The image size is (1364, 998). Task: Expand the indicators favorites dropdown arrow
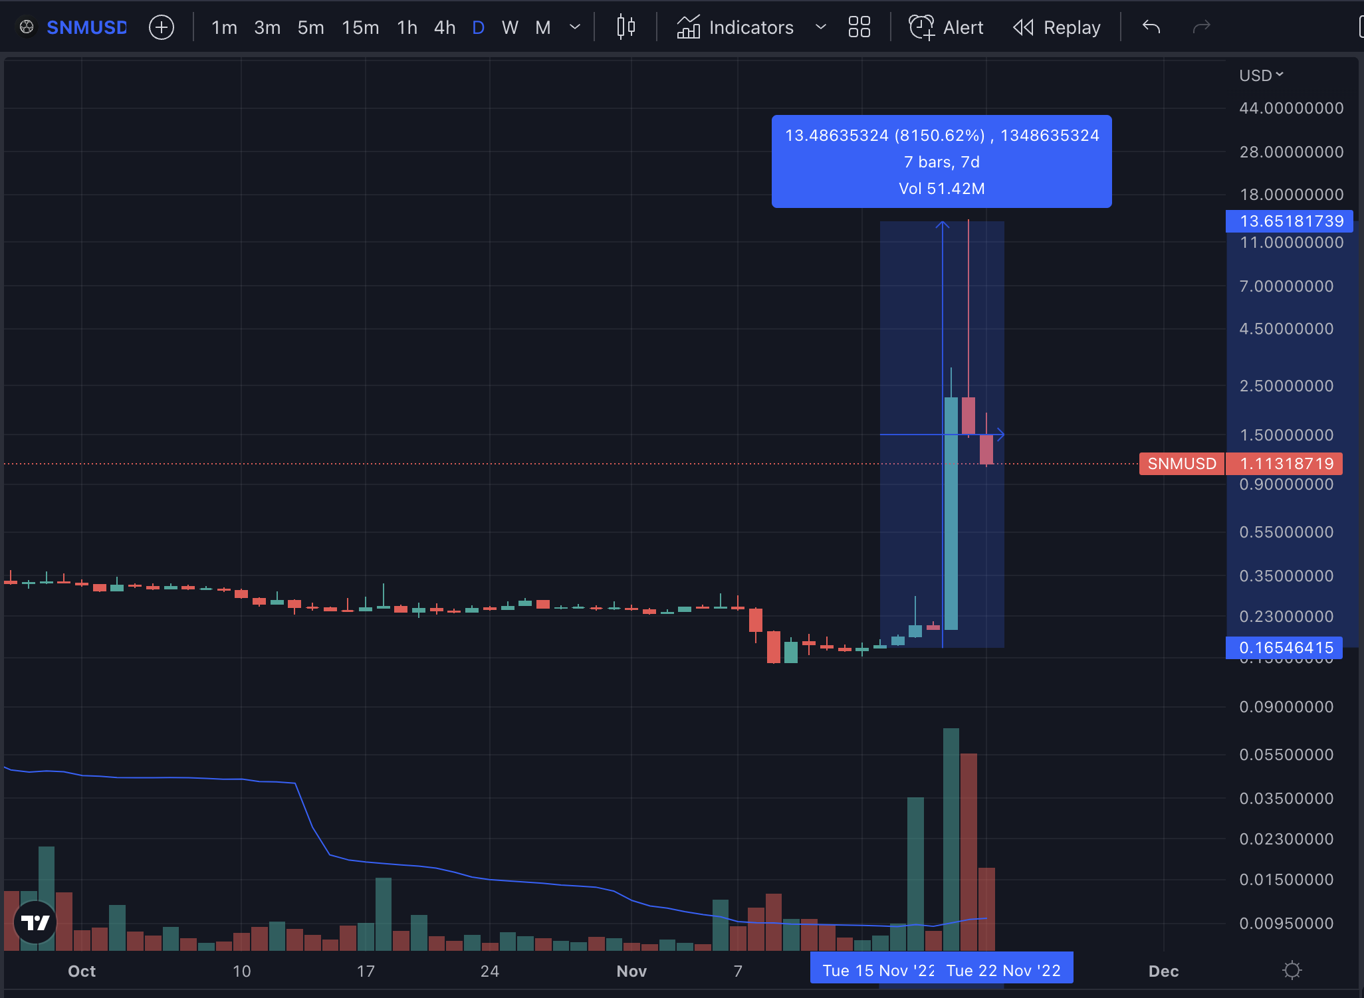[x=820, y=27]
